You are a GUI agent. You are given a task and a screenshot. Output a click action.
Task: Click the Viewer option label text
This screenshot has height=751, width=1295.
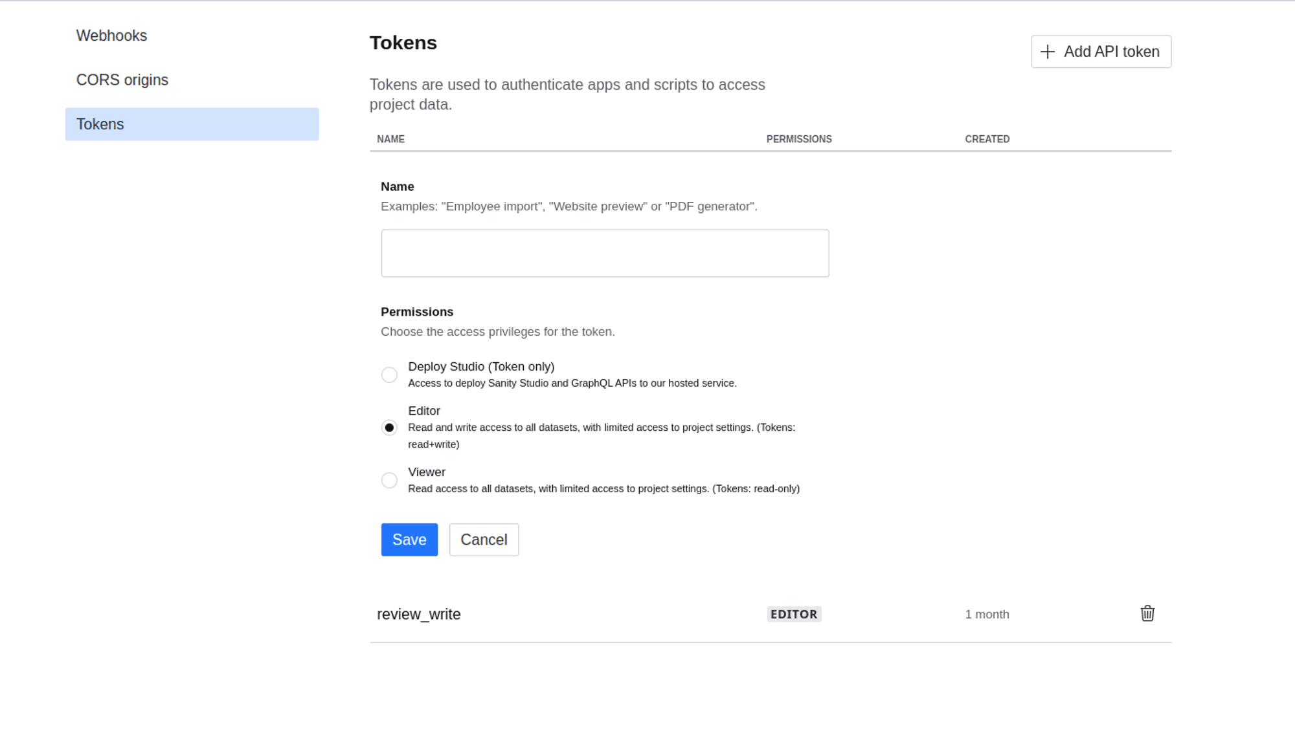pos(427,472)
